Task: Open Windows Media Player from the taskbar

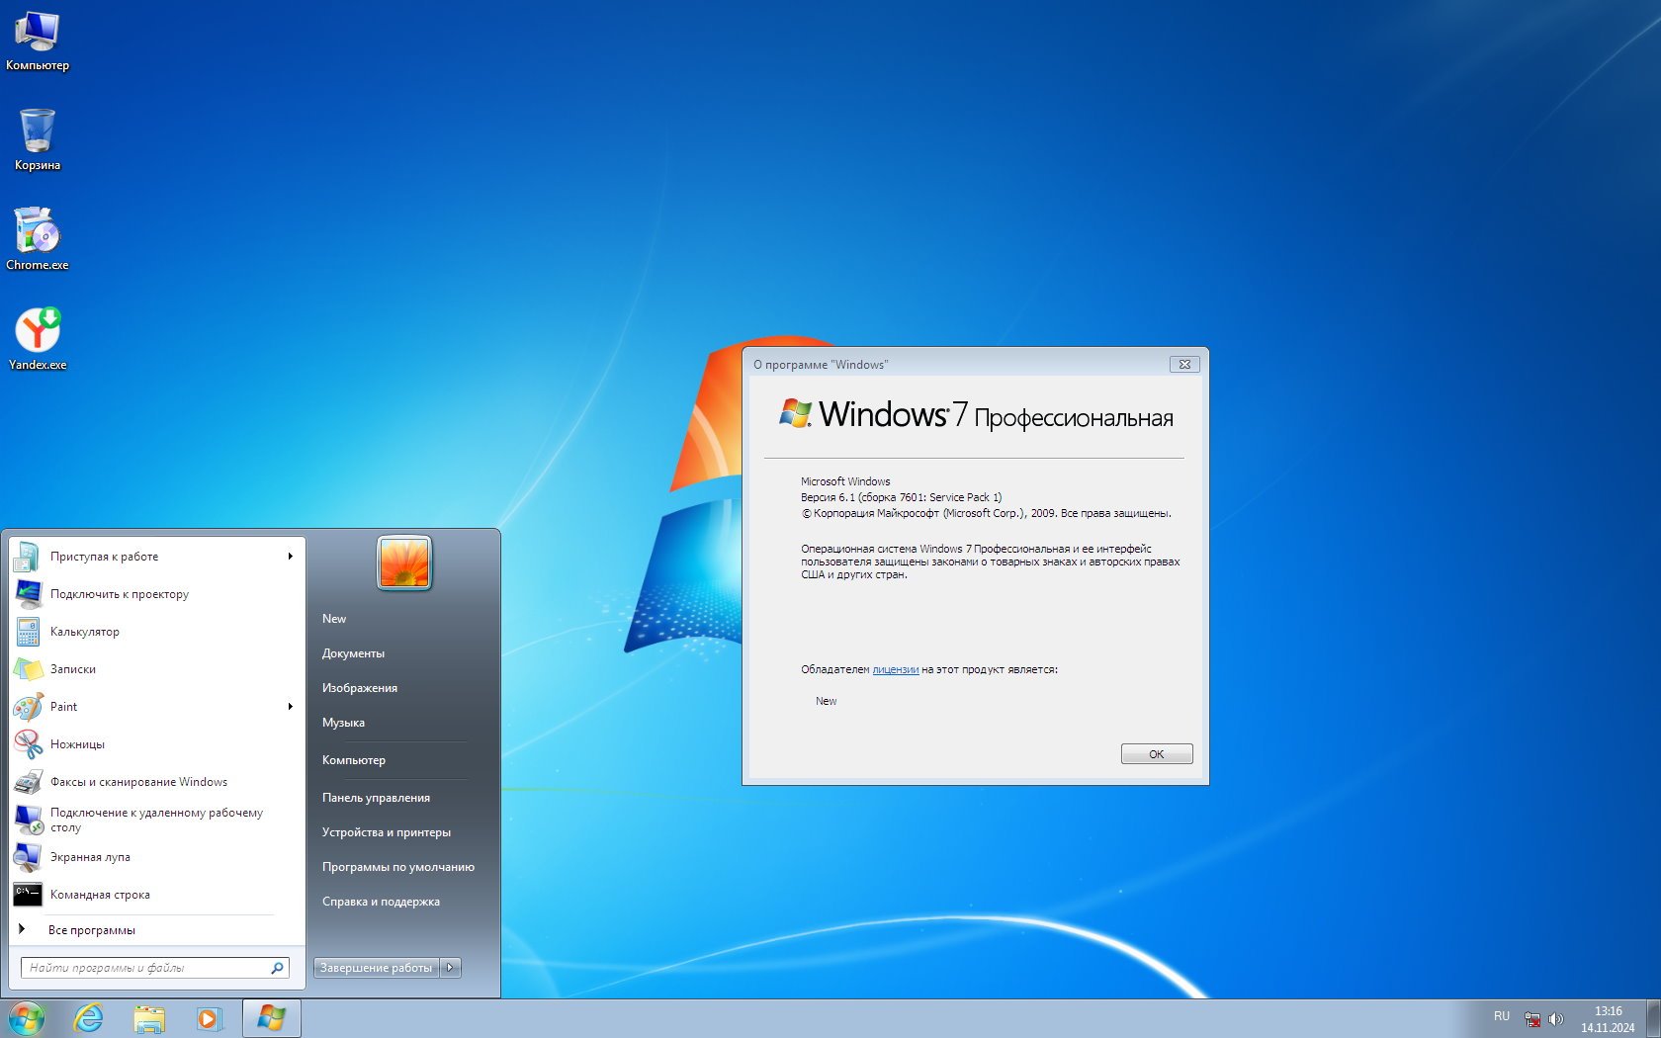Action: pyautogui.click(x=210, y=1018)
